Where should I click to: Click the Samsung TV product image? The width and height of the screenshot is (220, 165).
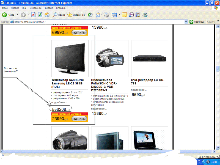point(70,59)
